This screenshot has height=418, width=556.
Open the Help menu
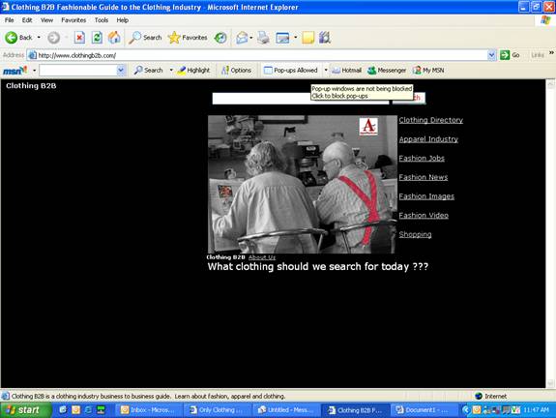point(123,20)
